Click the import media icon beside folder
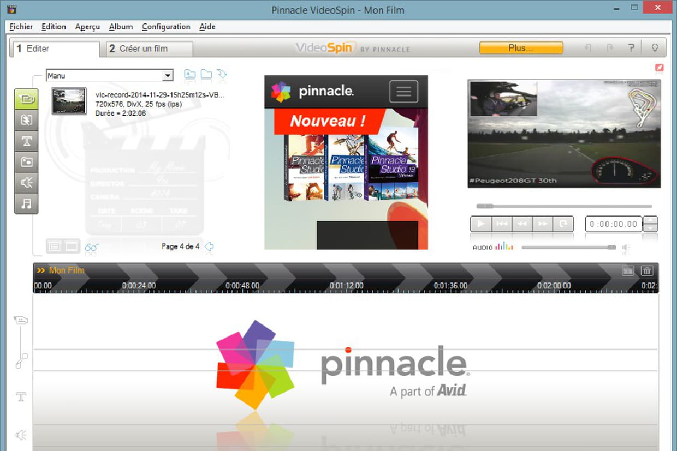 click(222, 74)
